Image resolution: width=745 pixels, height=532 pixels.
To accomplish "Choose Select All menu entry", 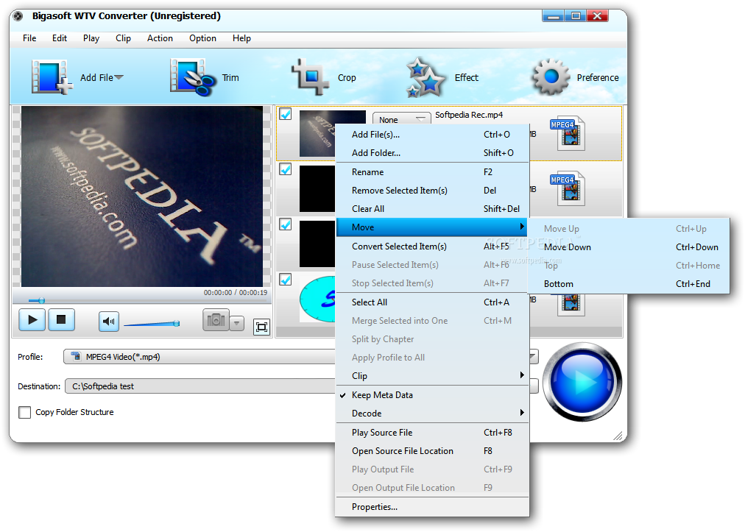I will point(432,302).
